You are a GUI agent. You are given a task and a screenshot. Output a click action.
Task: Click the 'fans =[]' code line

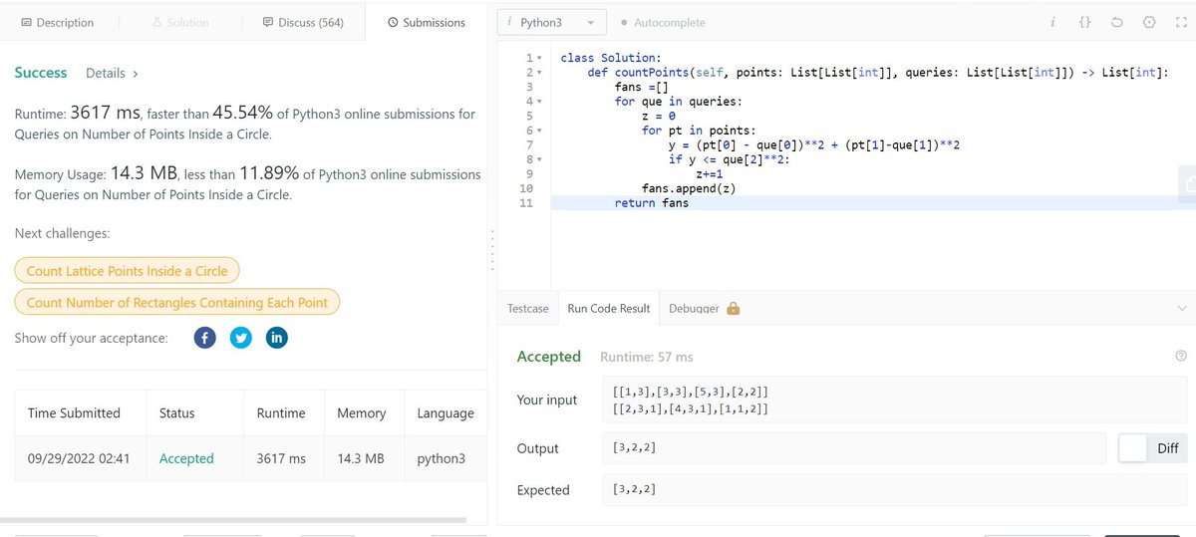[642, 88]
